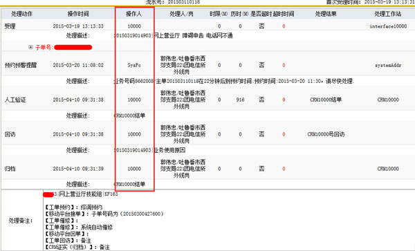415x251 pixels.
Task: Click CRM10000 workstation in 归档 row
Action: (388, 169)
